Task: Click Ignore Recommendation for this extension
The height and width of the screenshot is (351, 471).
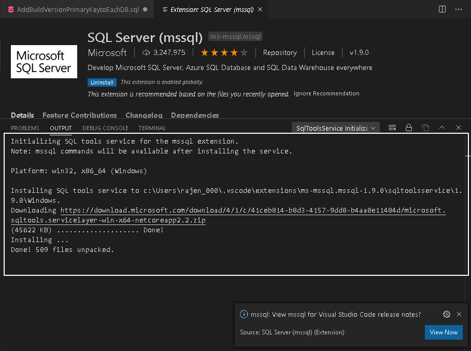Action: pyautogui.click(x=326, y=93)
